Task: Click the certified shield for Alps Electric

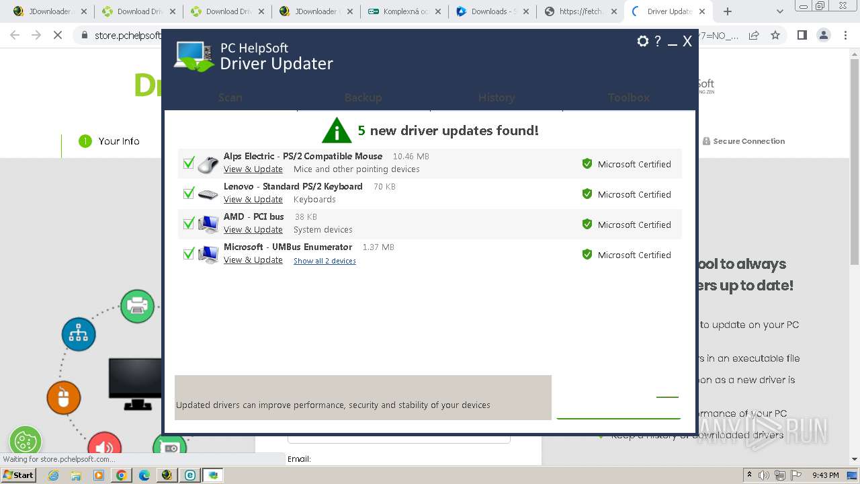Action: coord(587,163)
